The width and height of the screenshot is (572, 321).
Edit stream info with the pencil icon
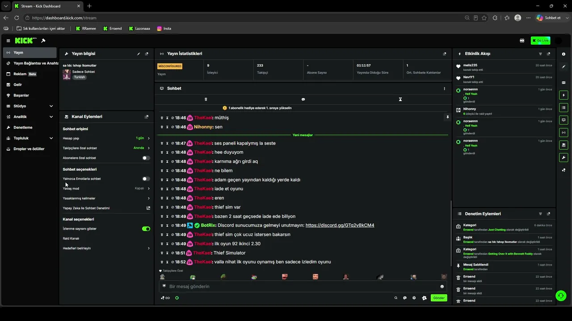[139, 53]
